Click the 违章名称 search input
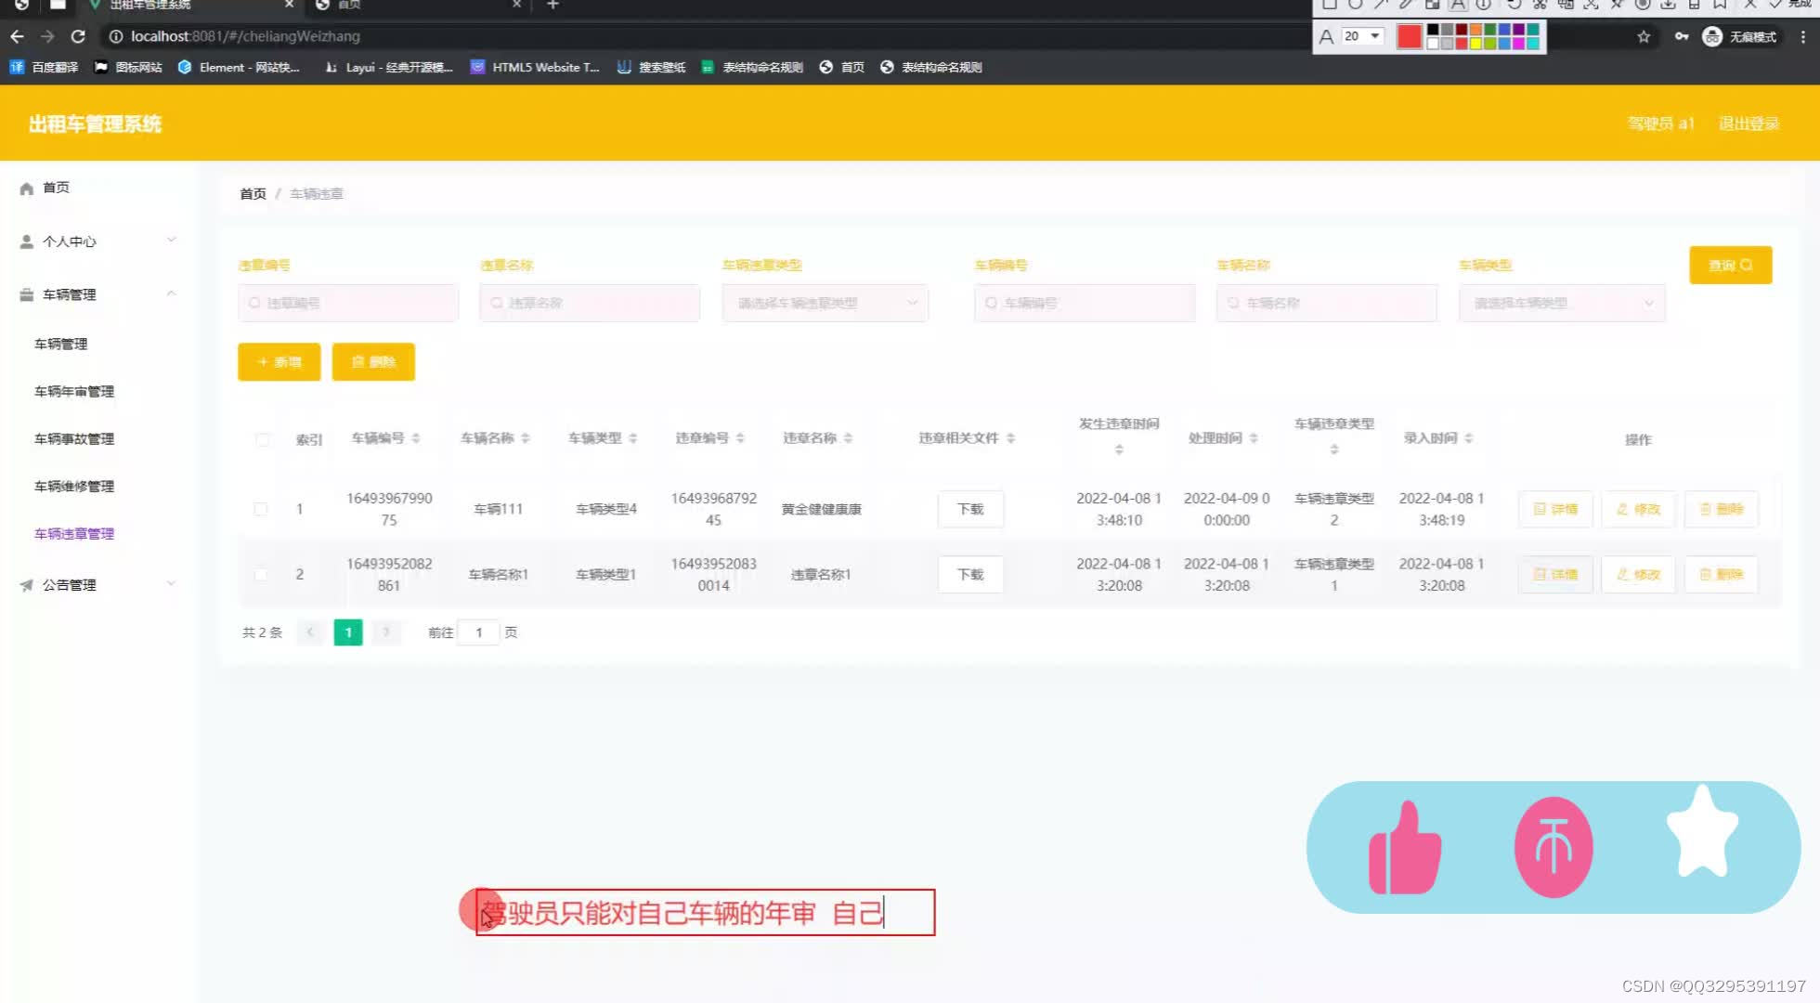Image resolution: width=1820 pixels, height=1003 pixels. tap(590, 303)
